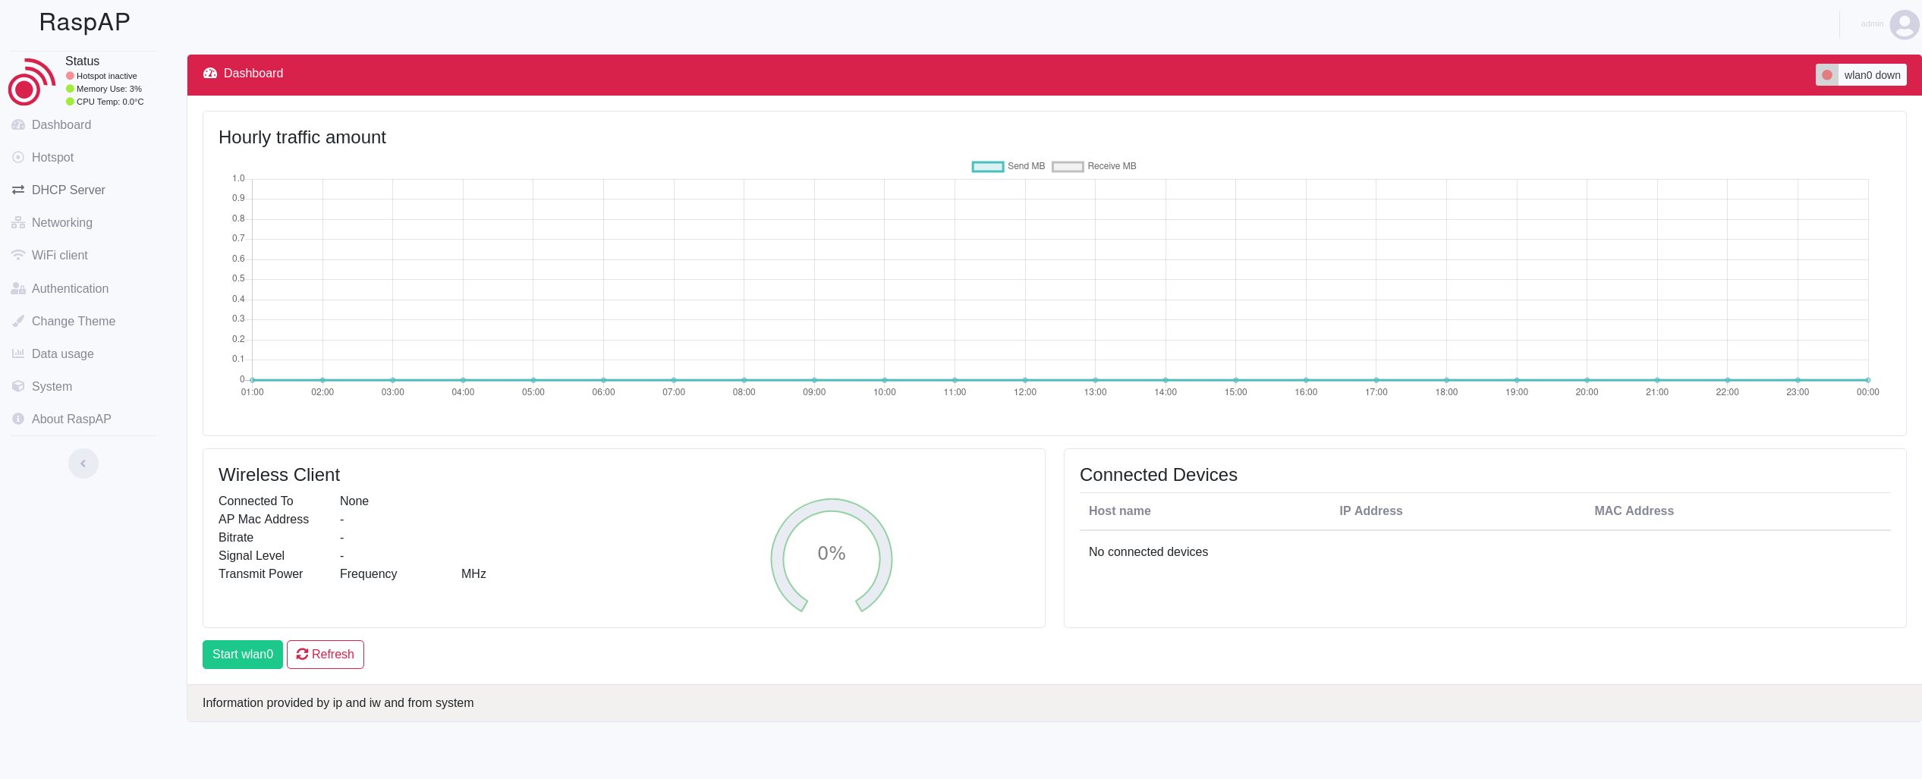Click the DHCP Server exchange arrows icon
The width and height of the screenshot is (1922, 779).
click(18, 190)
